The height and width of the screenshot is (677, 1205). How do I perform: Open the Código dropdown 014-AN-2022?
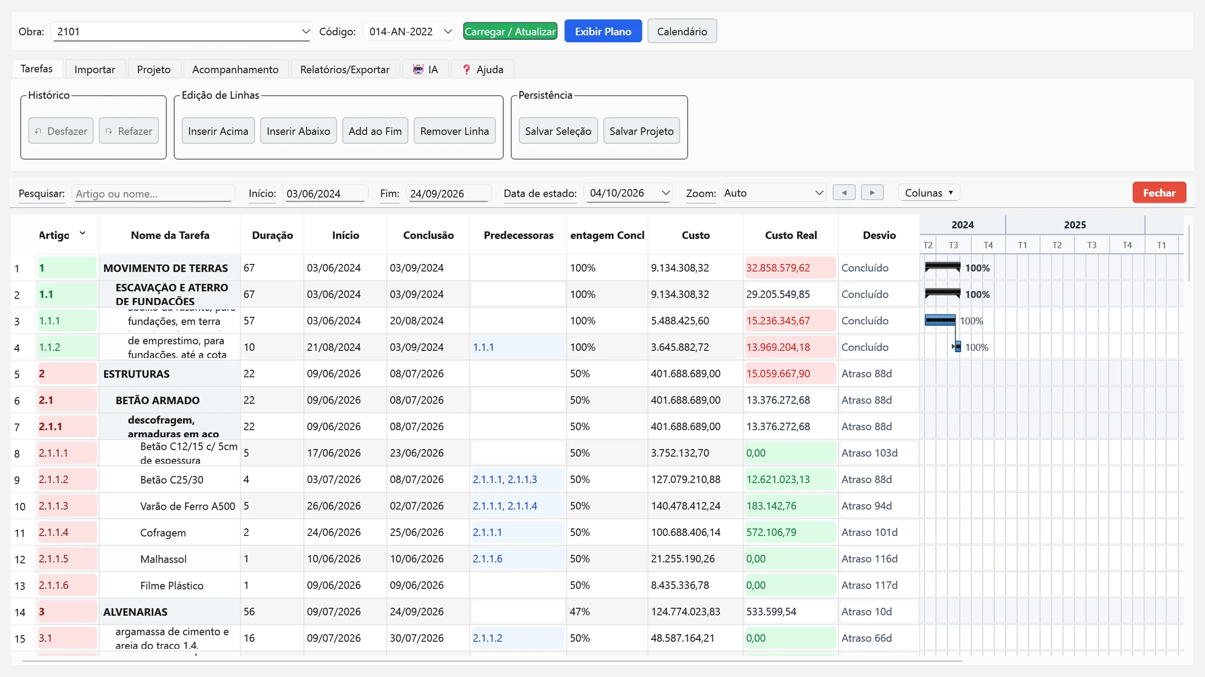[x=409, y=31]
